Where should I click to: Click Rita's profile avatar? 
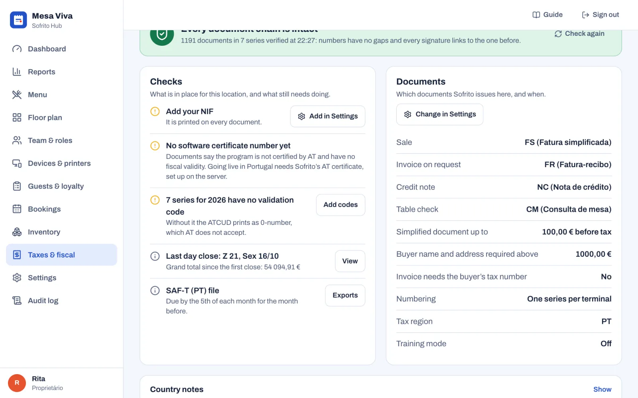pos(17,383)
